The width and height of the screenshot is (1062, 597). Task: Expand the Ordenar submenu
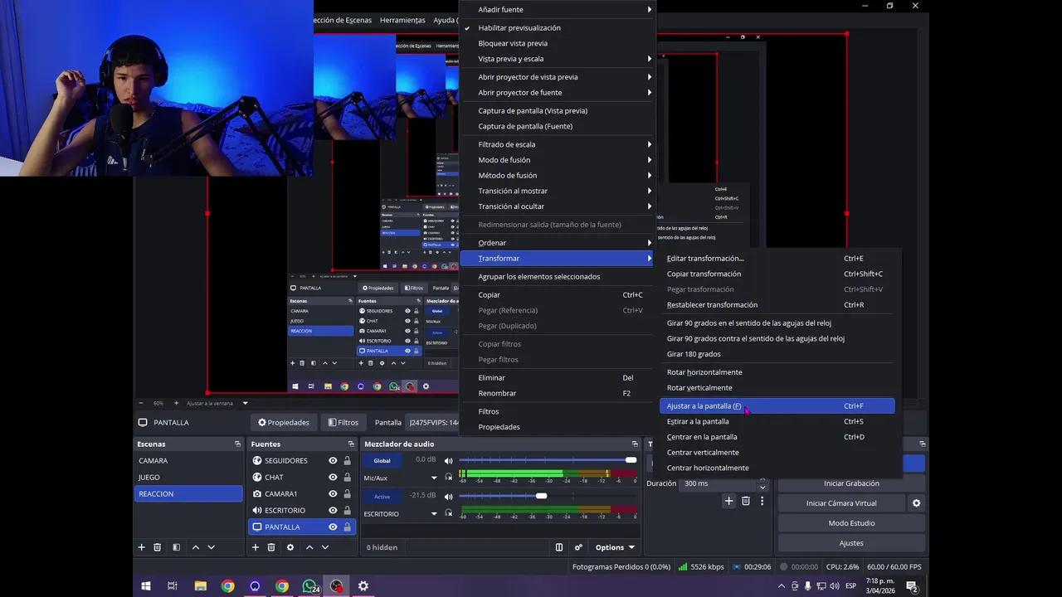pos(558,243)
